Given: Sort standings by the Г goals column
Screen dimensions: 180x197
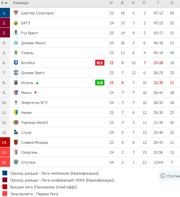Looking at the screenshot, I should pos(158,3).
